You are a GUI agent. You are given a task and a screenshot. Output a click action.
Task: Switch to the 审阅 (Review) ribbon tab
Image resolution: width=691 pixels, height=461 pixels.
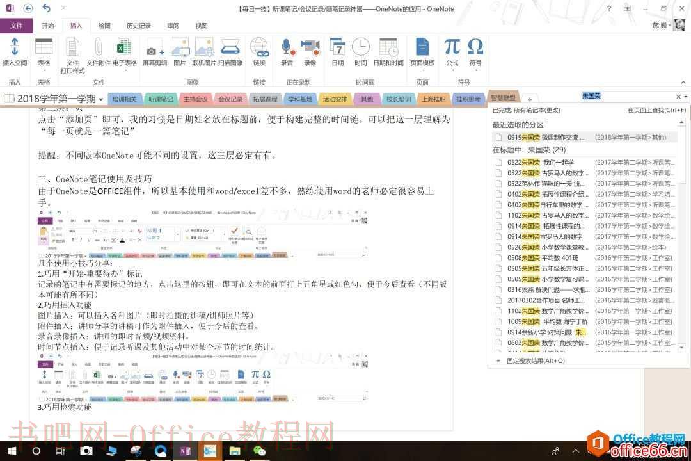[173, 26]
